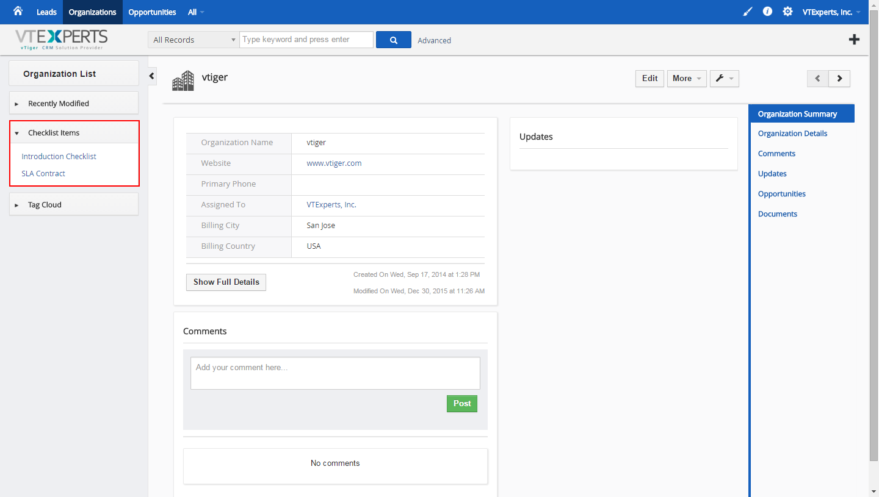Open the Organizations module tab
Screen dimensions: 879x497
93,12
